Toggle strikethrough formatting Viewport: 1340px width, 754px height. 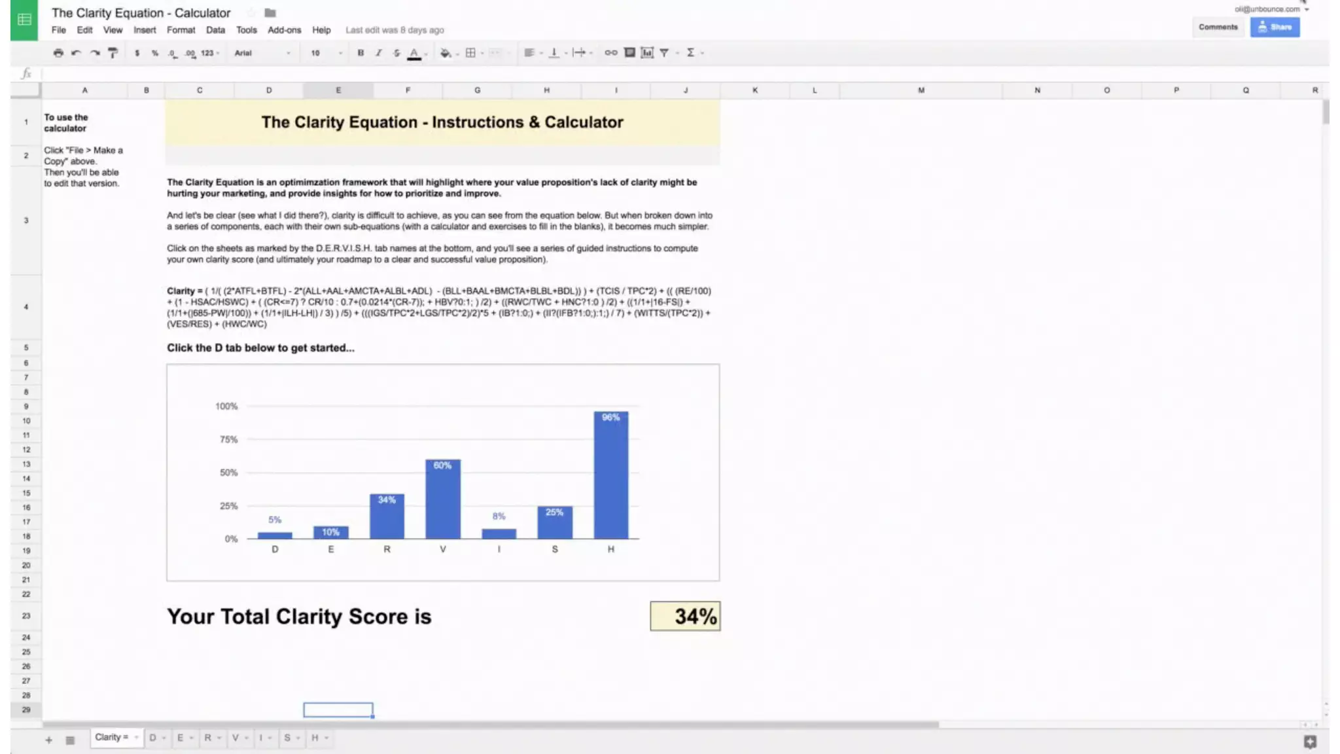[397, 53]
